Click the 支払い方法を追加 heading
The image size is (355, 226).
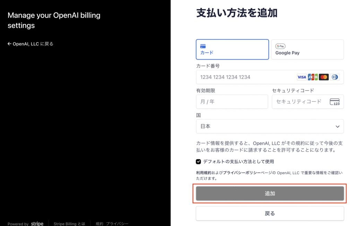click(237, 13)
